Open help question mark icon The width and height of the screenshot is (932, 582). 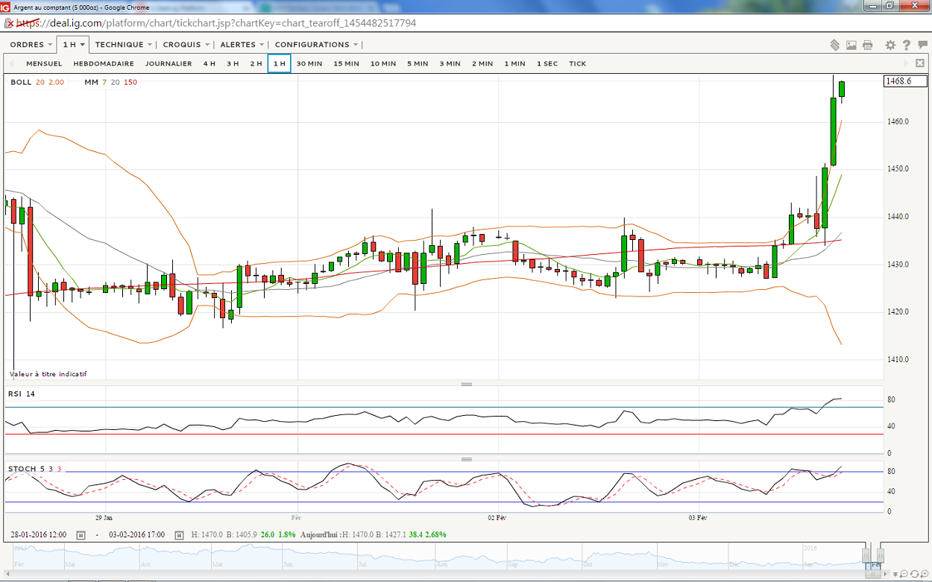click(906, 45)
